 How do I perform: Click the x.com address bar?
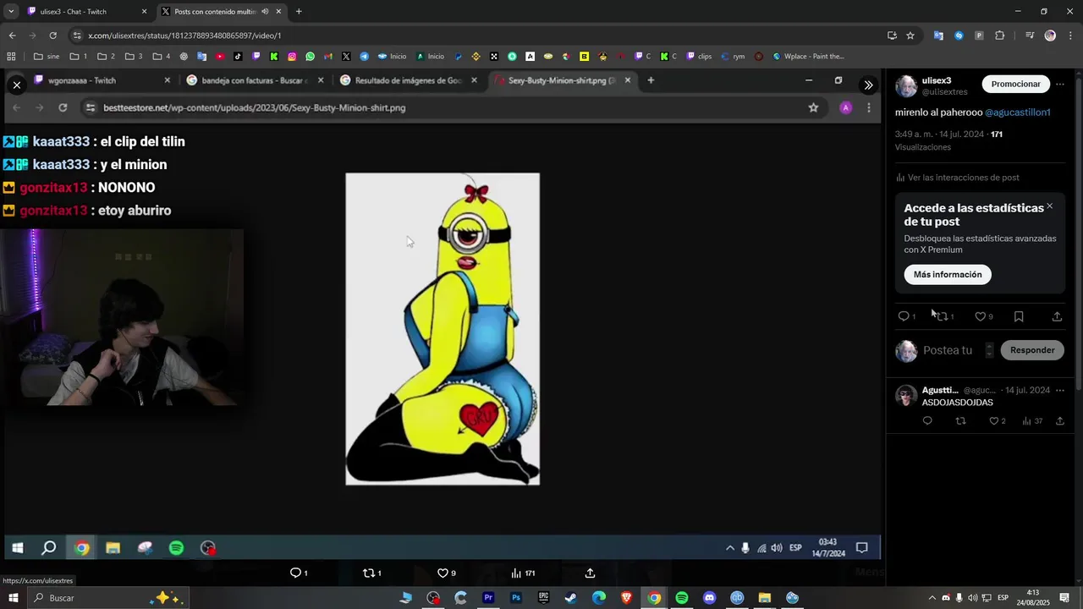click(x=474, y=36)
